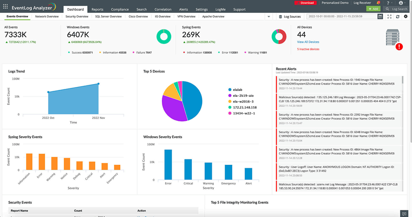
Task: Click the notification bell icon
Action: (x=379, y=2)
